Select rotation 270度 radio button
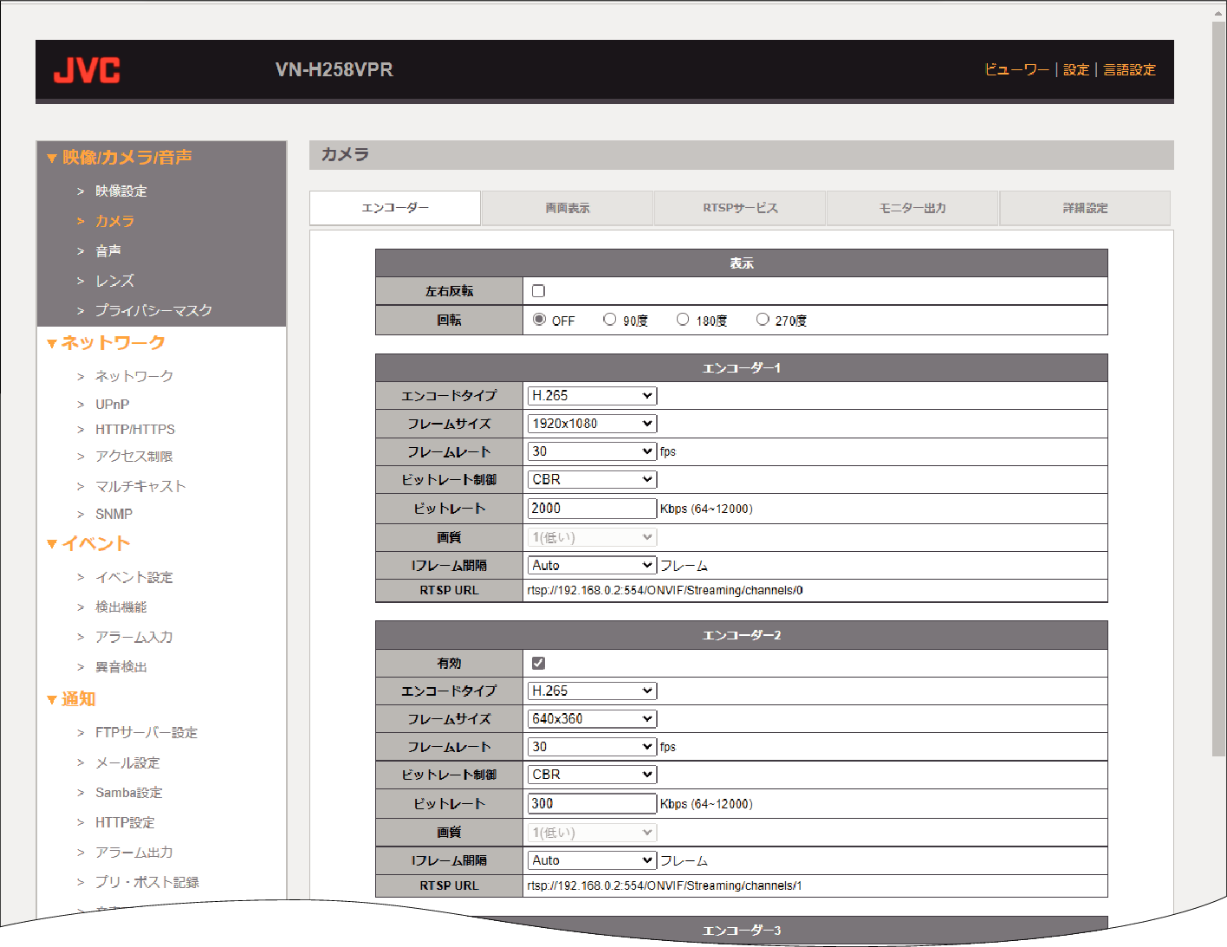The image size is (1227, 947). click(763, 320)
